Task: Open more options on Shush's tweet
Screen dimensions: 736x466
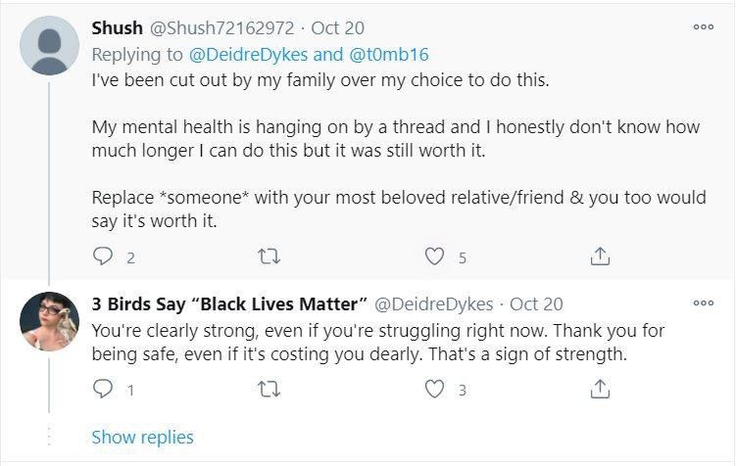Action: 703,28
